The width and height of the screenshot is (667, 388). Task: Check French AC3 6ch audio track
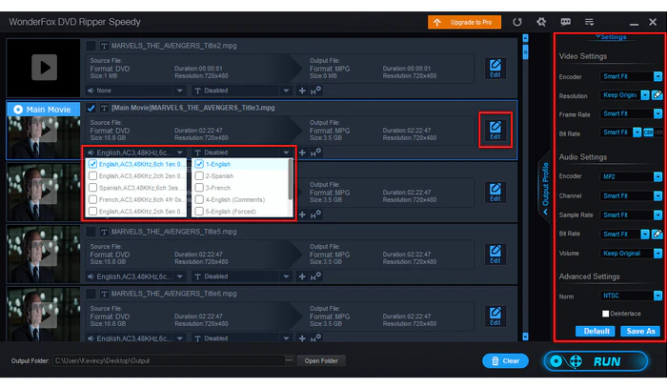pyautogui.click(x=92, y=199)
